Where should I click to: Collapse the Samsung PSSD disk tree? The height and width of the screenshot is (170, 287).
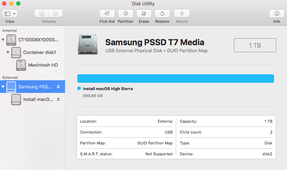[4, 87]
